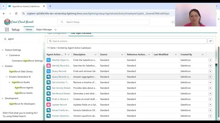Switch to the Home tab
This screenshot has width=220, height=123.
click(x=29, y=30)
